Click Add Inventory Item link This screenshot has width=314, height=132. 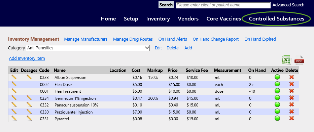[27, 58]
